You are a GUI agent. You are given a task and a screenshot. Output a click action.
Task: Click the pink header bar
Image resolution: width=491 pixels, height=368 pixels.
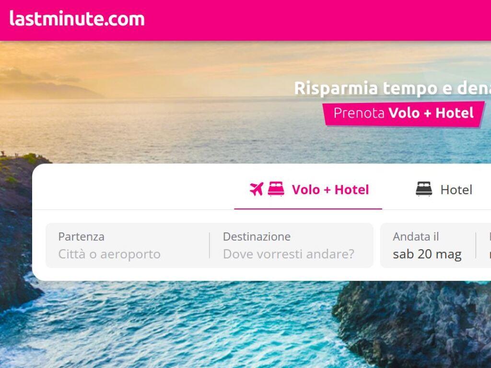point(245,20)
